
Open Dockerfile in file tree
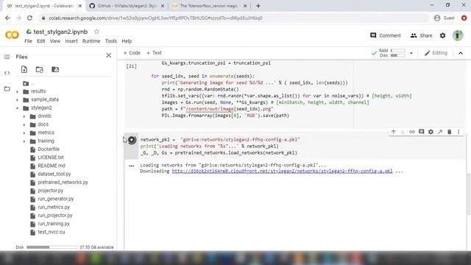[49, 149]
